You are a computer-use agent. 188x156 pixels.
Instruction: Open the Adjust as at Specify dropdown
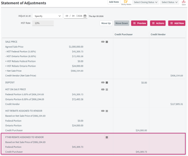pos(48,16)
